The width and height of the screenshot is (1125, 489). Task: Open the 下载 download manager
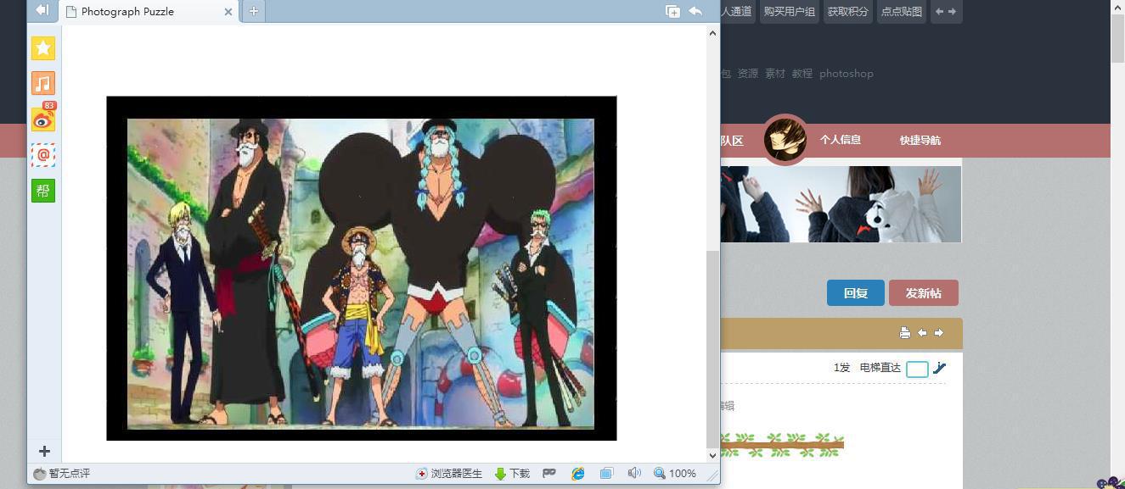tap(512, 473)
